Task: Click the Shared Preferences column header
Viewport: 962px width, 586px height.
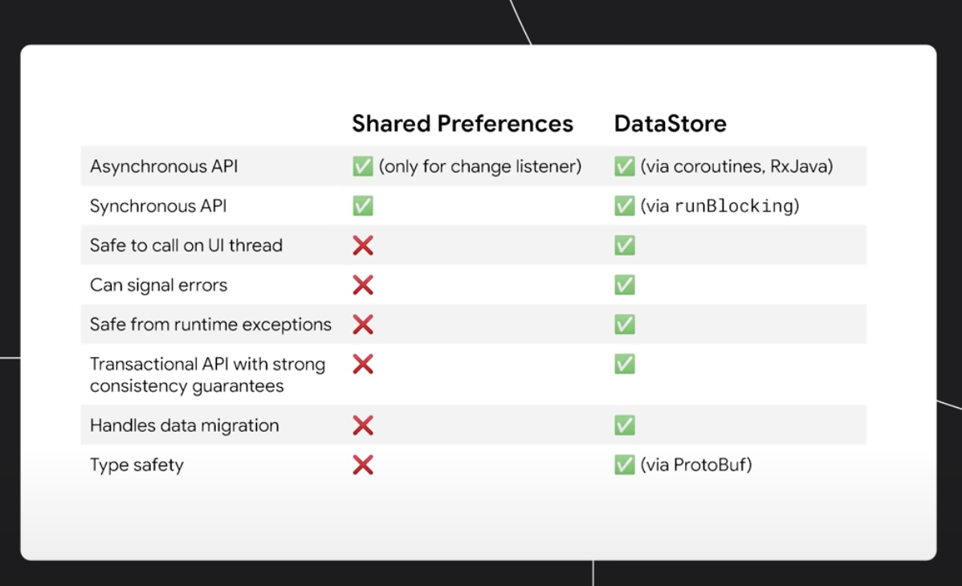Action: point(462,124)
